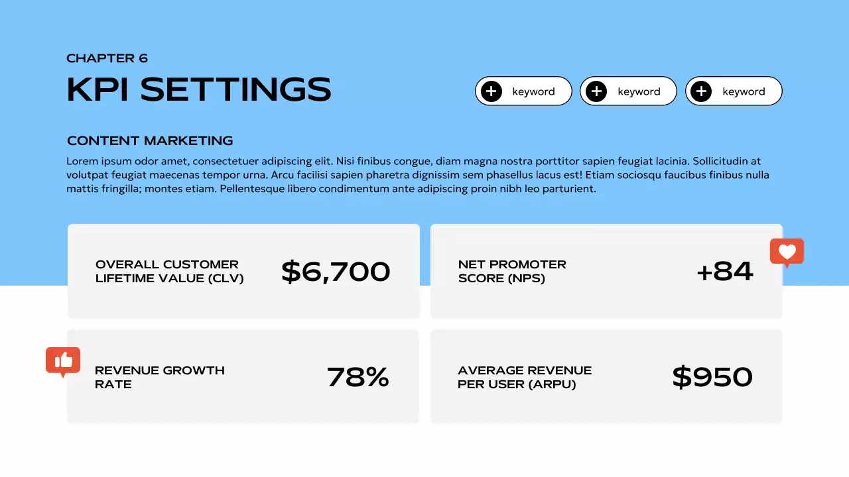Image resolution: width=849 pixels, height=477 pixels.
Task: Click the Overall Customer Lifetime Value label
Action: point(169,271)
